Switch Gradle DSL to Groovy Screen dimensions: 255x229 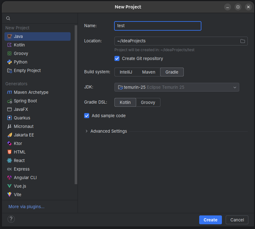point(148,102)
